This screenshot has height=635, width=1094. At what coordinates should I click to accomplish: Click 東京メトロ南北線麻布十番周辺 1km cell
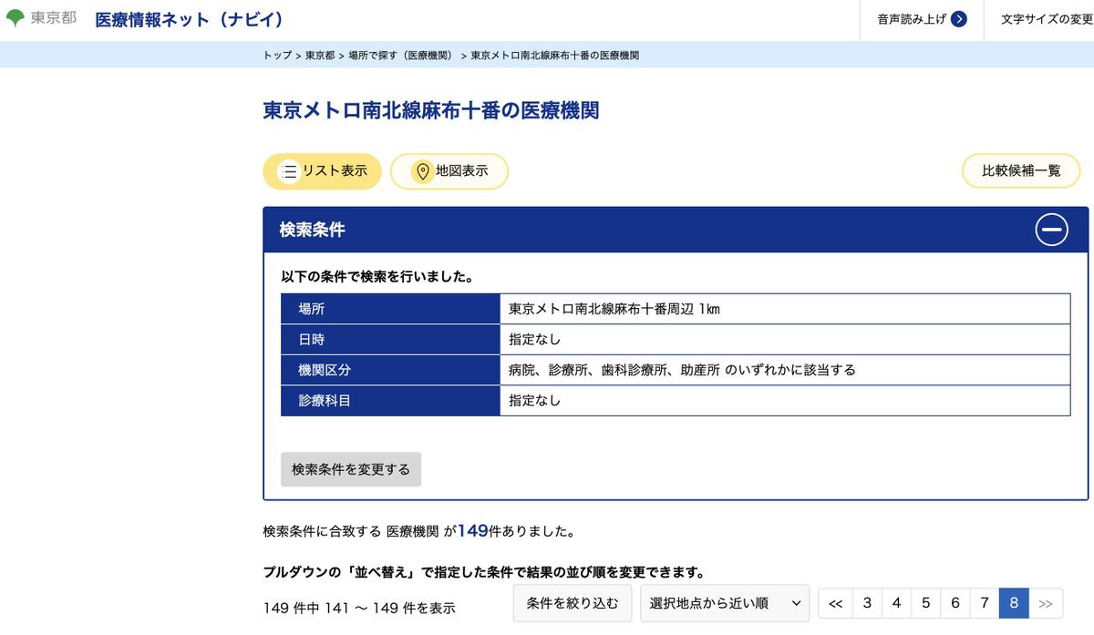(x=785, y=309)
